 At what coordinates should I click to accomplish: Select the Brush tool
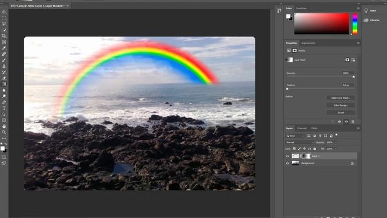coord(4,60)
